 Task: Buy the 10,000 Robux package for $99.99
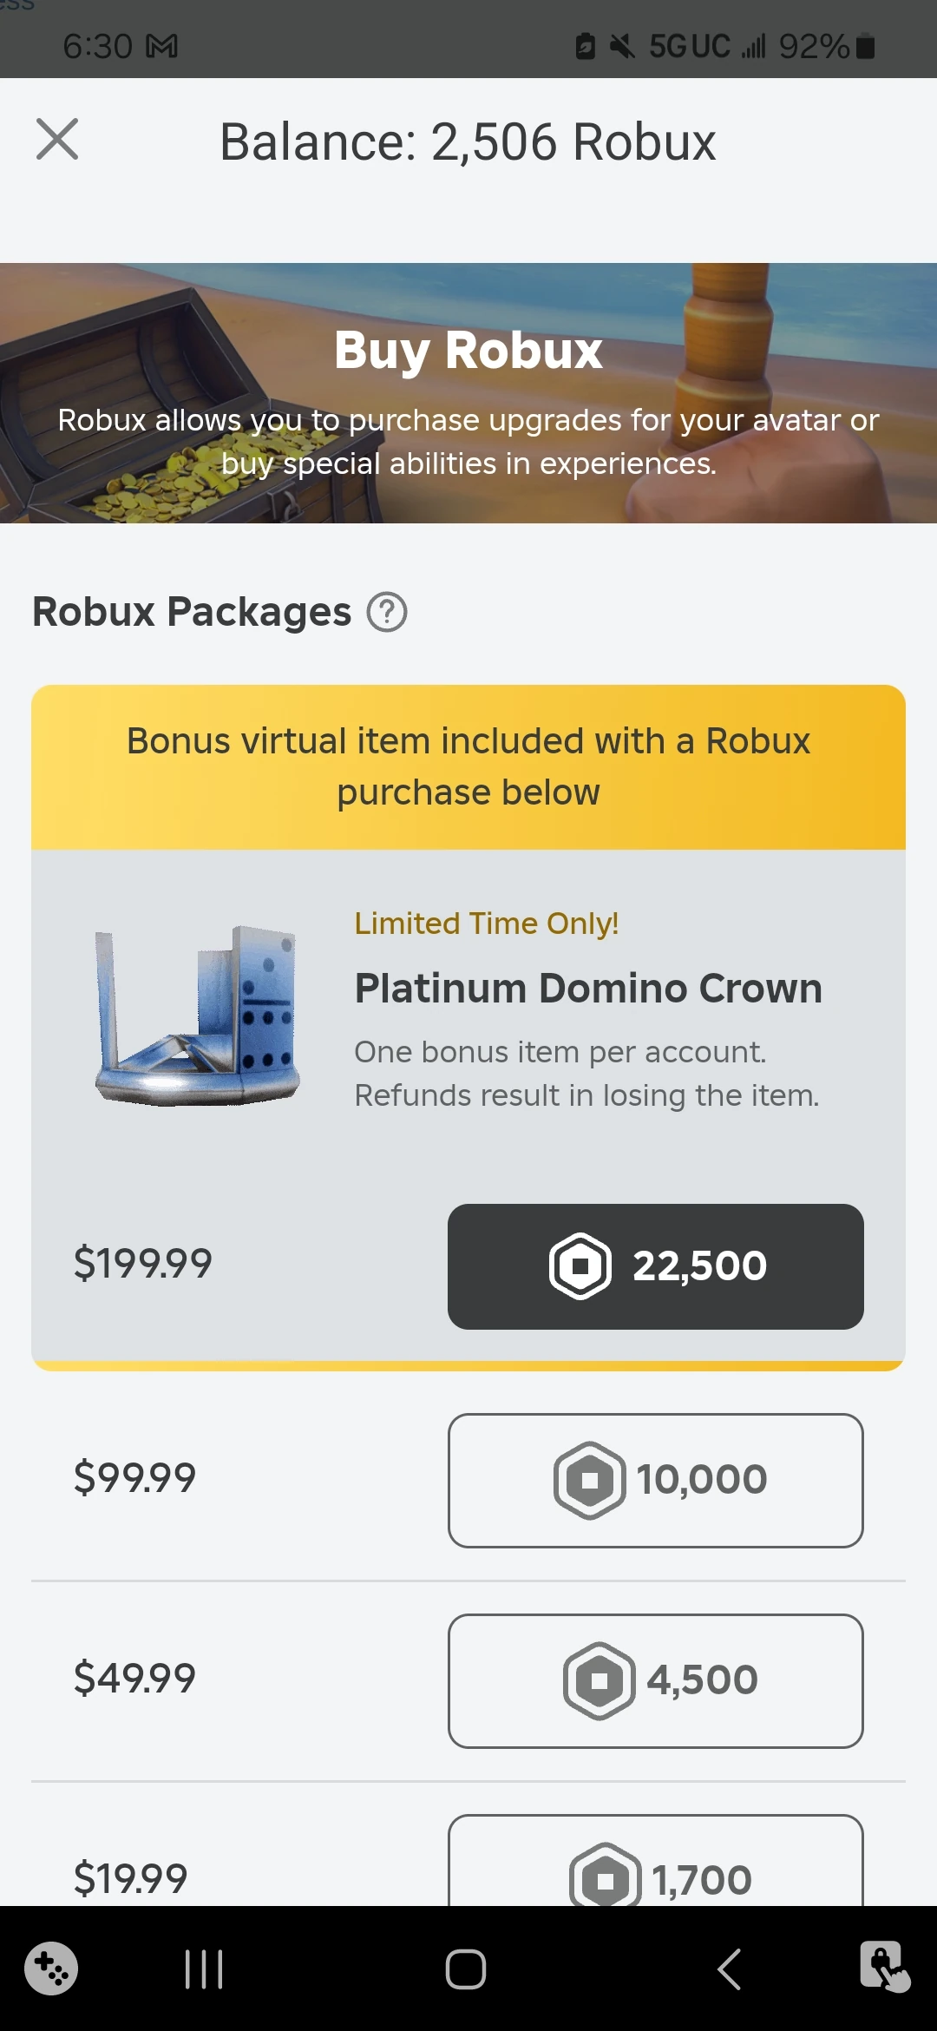(x=655, y=1480)
